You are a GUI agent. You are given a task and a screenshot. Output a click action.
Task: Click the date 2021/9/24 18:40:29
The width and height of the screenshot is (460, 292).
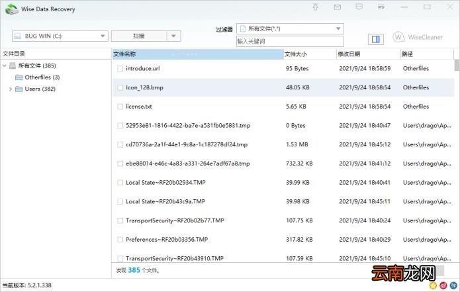(365, 240)
